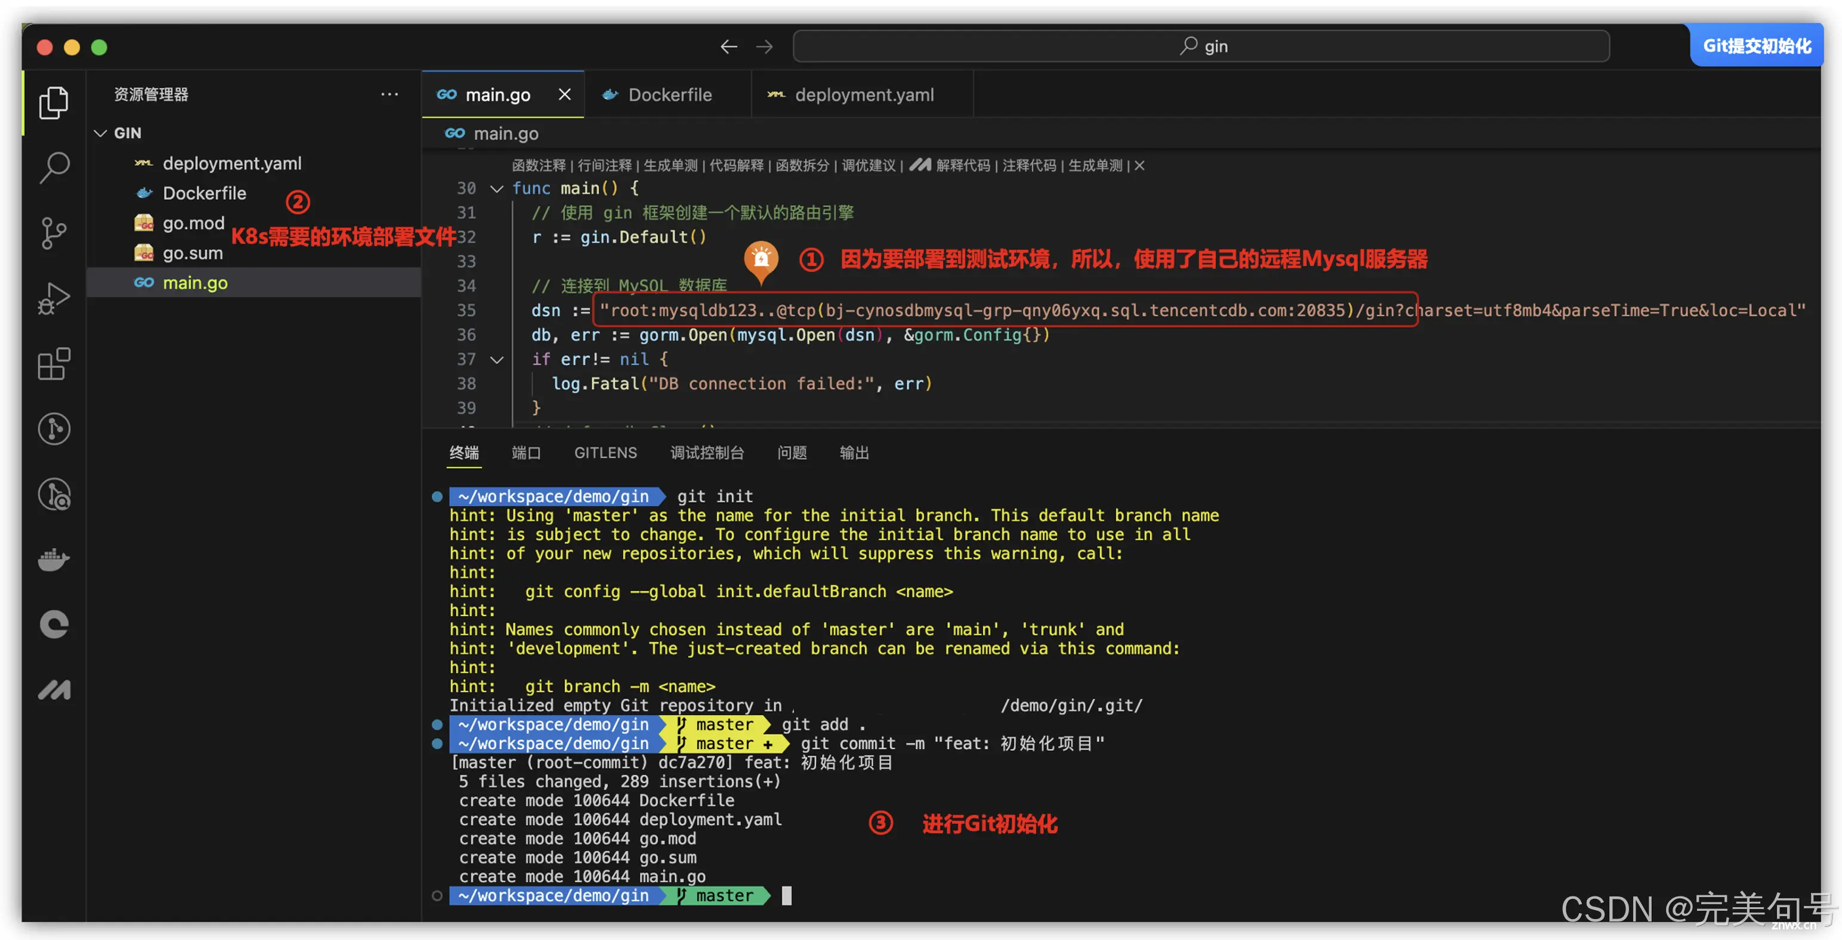Click the Docker whale icon on Dockerfile tab
Image resolution: width=1842 pixels, height=940 pixels.
[610, 94]
